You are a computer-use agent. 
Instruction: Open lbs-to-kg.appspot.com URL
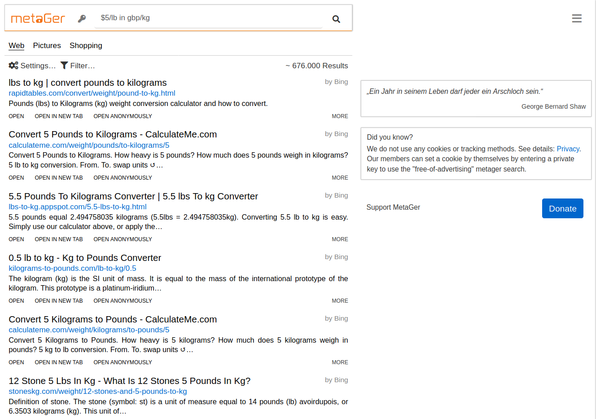78,207
